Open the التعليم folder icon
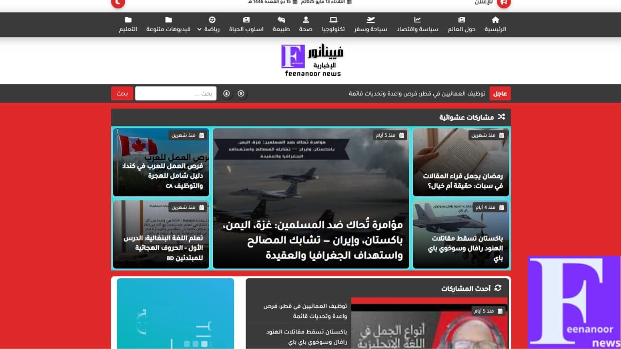Image resolution: width=621 pixels, height=349 pixels. [x=128, y=20]
